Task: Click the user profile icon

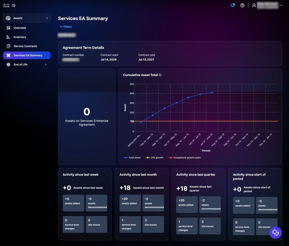Action: (254, 5)
